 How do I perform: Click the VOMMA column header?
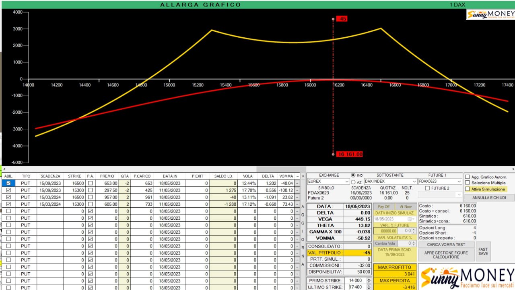pyautogui.click(x=286, y=176)
